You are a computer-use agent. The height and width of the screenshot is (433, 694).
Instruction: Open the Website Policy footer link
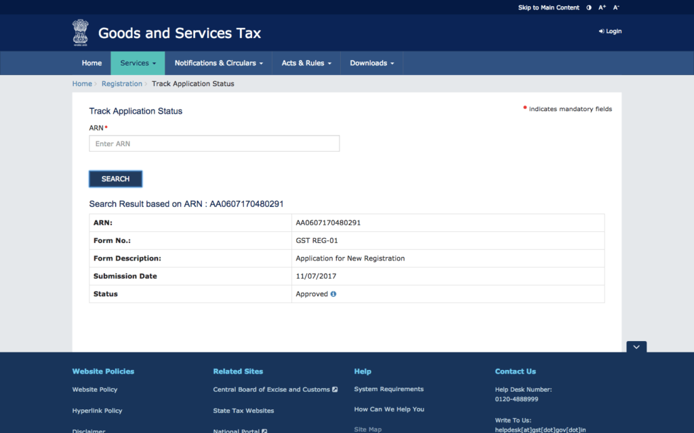click(95, 390)
